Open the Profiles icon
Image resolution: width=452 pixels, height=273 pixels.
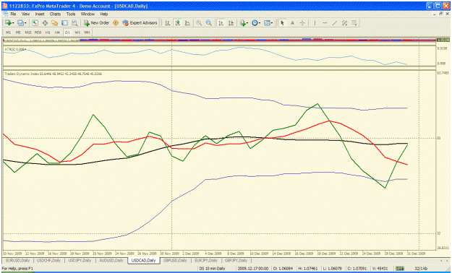click(20, 23)
